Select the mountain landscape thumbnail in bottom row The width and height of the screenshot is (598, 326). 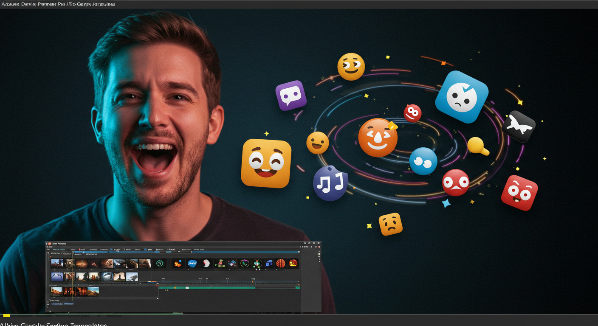point(93,292)
